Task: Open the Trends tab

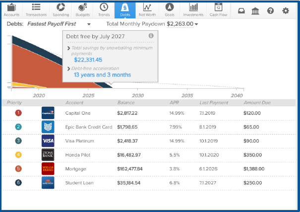Action: (104, 10)
